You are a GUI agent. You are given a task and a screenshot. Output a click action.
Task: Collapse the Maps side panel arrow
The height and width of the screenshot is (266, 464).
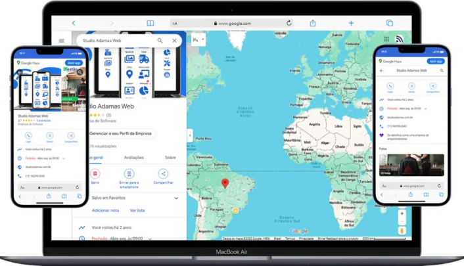tap(190, 135)
